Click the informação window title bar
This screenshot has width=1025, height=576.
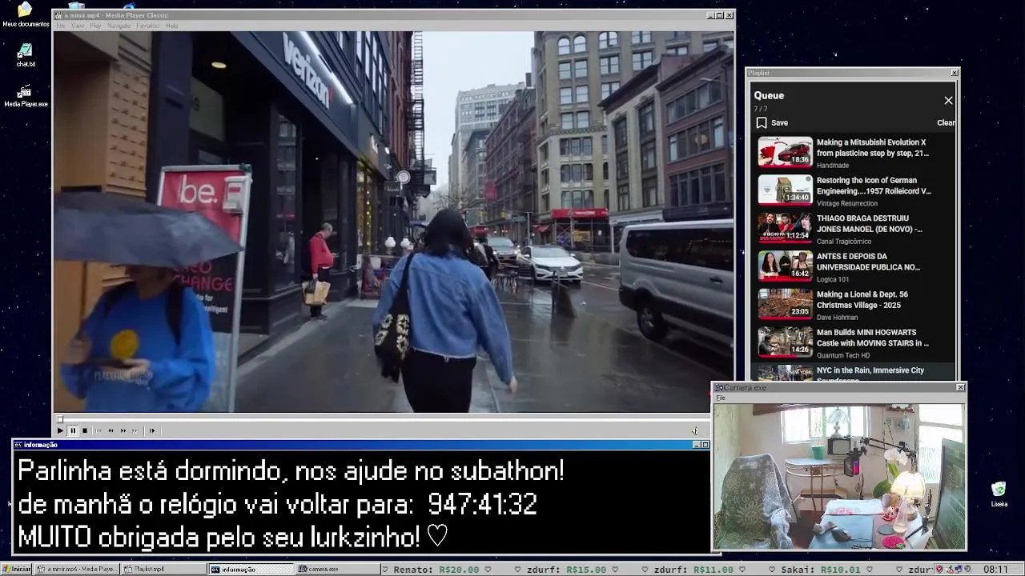[x=361, y=445]
